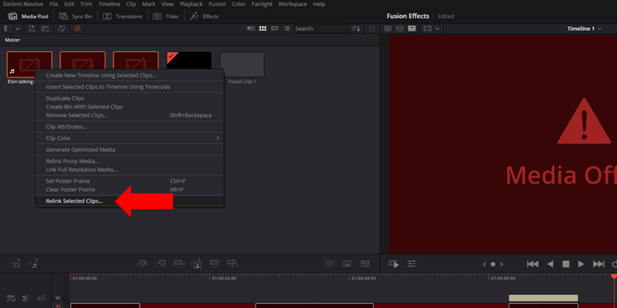Image resolution: width=617 pixels, height=308 pixels.
Task: Click the Place on Top edit icon
Action: pyautogui.click(x=214, y=264)
